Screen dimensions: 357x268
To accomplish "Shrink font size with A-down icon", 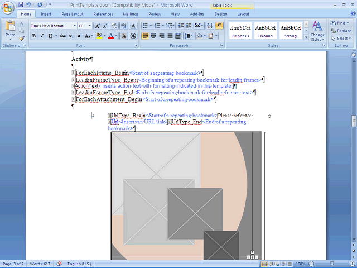I will [105, 26].
